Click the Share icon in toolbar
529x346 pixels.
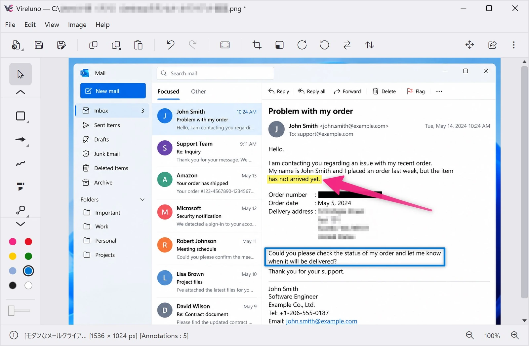point(492,45)
